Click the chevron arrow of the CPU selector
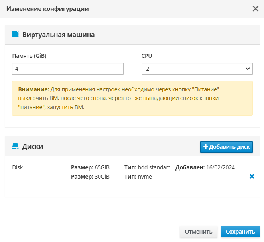This screenshot has width=264, height=242. point(247,69)
